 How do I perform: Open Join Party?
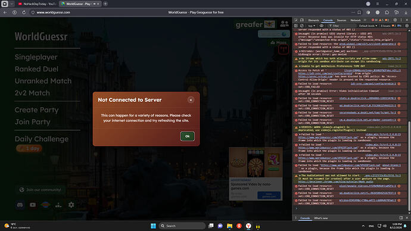33,122
